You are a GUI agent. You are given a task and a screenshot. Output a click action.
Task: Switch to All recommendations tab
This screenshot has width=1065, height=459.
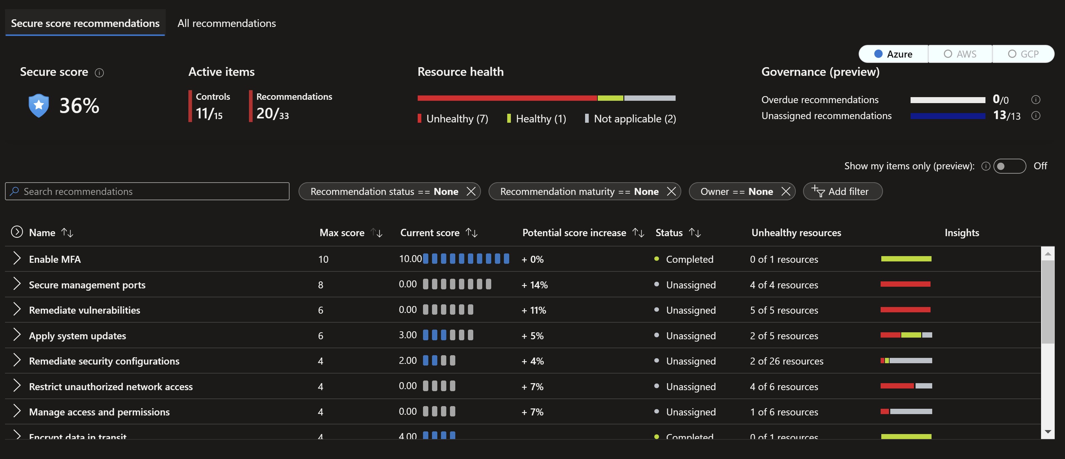coord(227,23)
